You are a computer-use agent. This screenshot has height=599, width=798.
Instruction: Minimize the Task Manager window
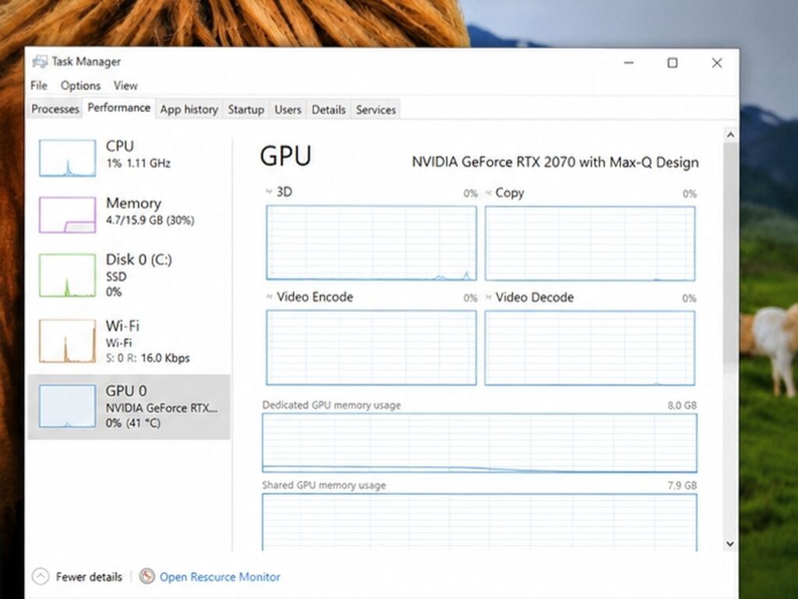[x=629, y=62]
